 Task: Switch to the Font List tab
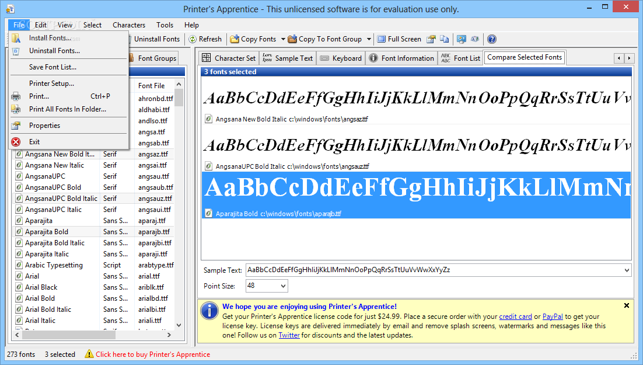(x=460, y=58)
